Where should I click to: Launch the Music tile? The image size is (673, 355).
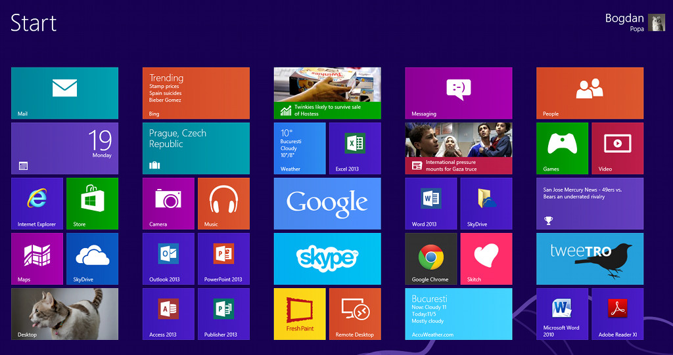[x=223, y=203]
